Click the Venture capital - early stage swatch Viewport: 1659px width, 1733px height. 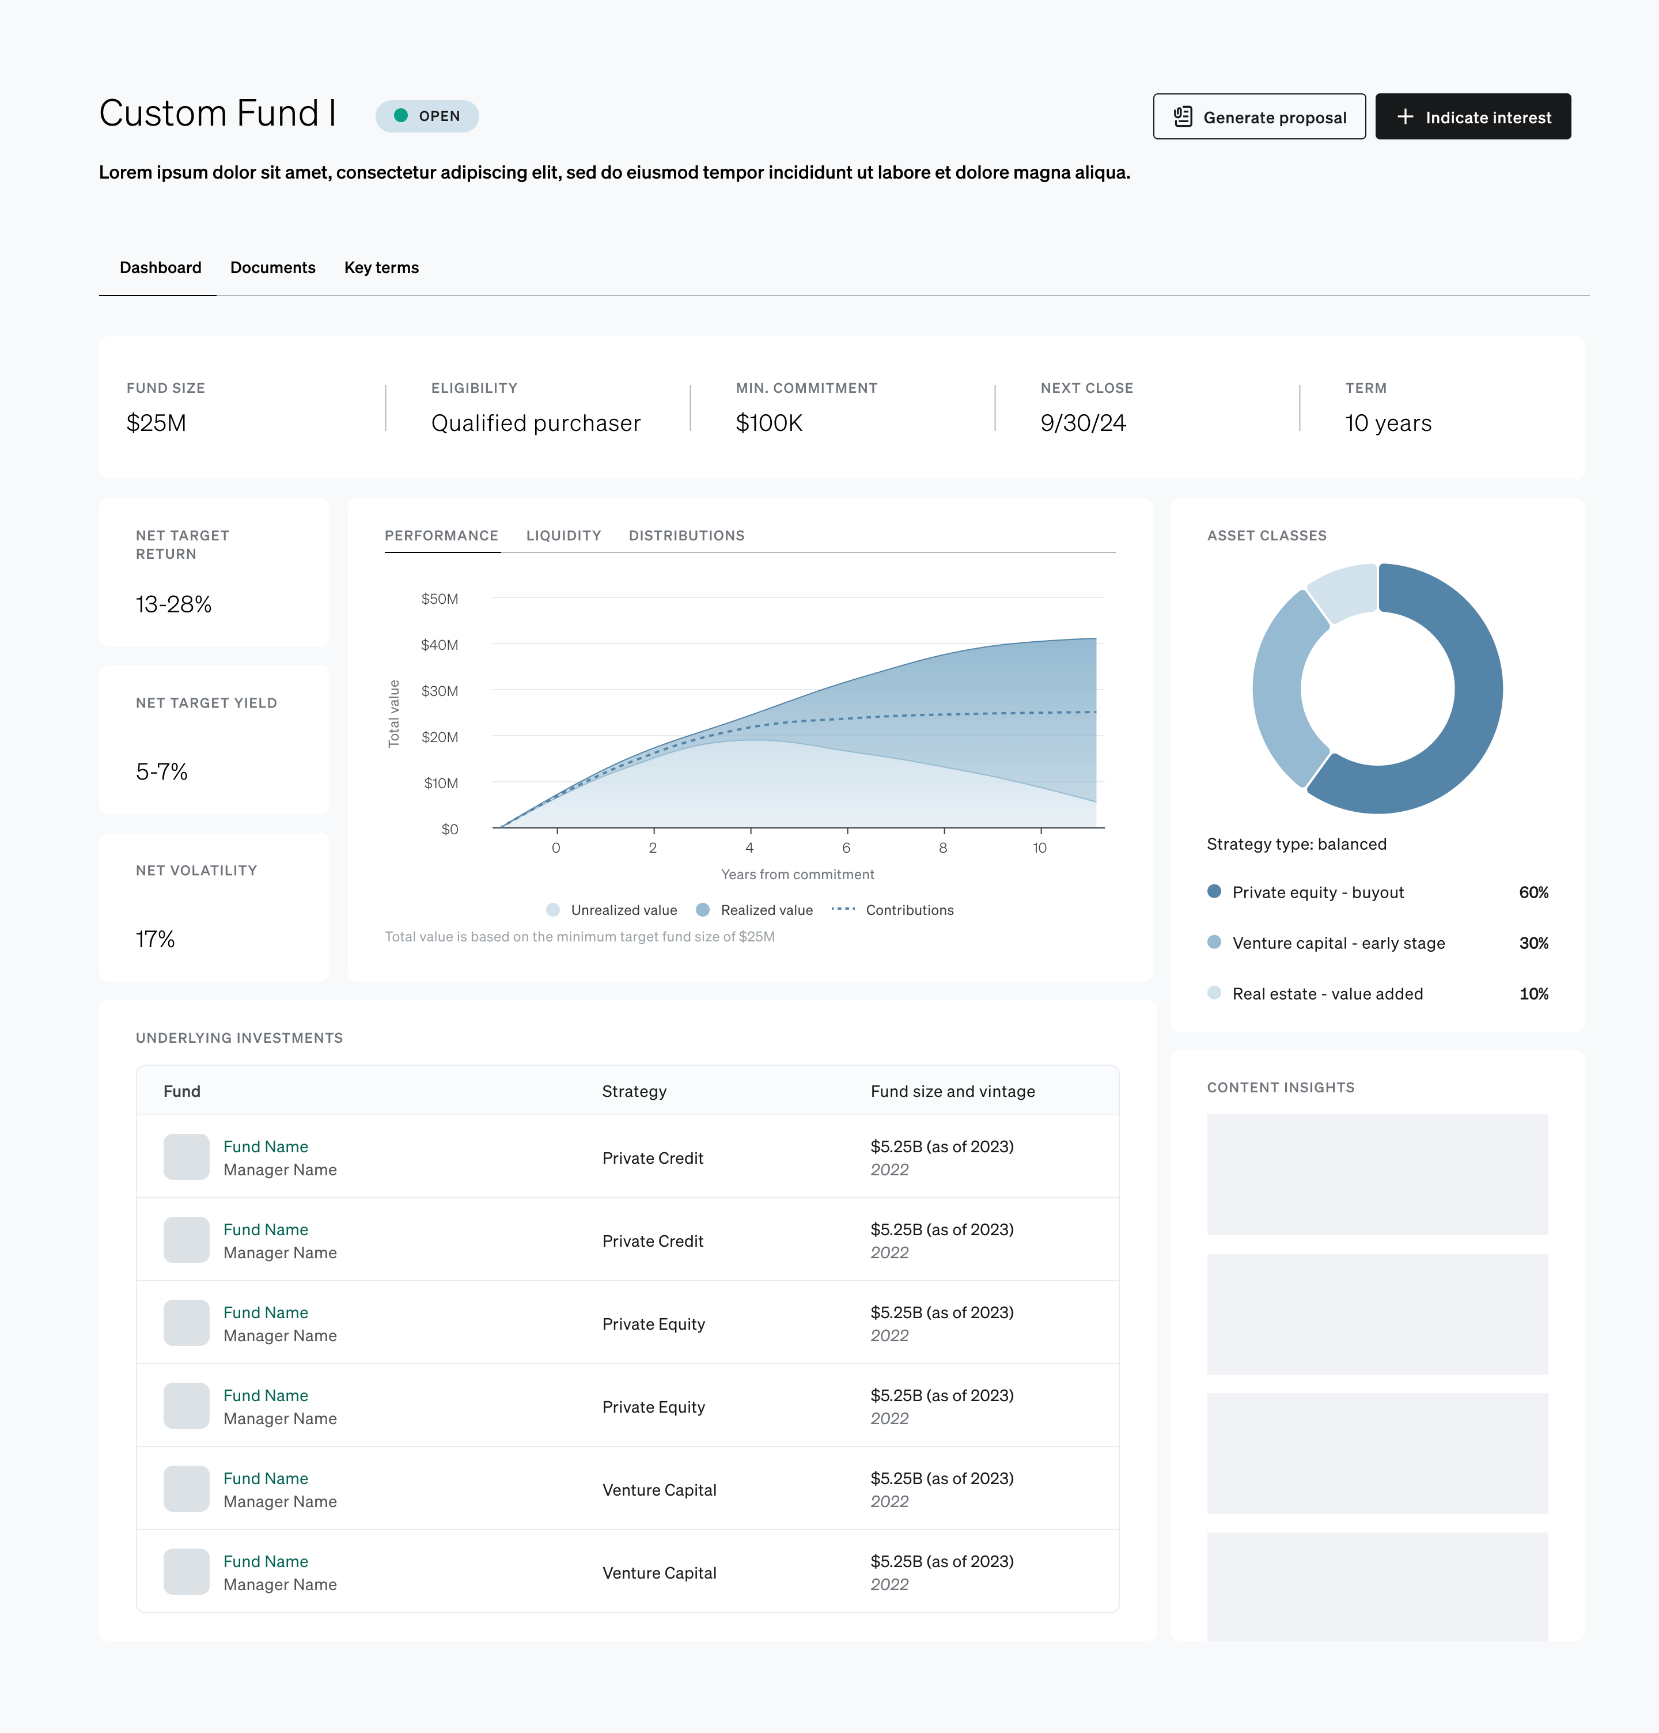[1214, 941]
